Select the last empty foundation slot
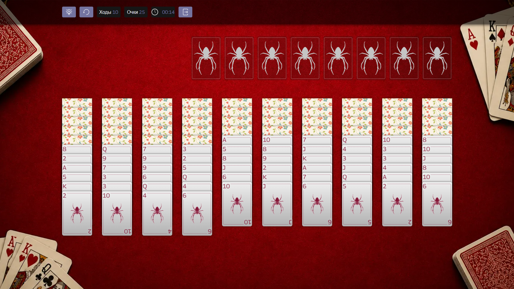 click(x=437, y=58)
